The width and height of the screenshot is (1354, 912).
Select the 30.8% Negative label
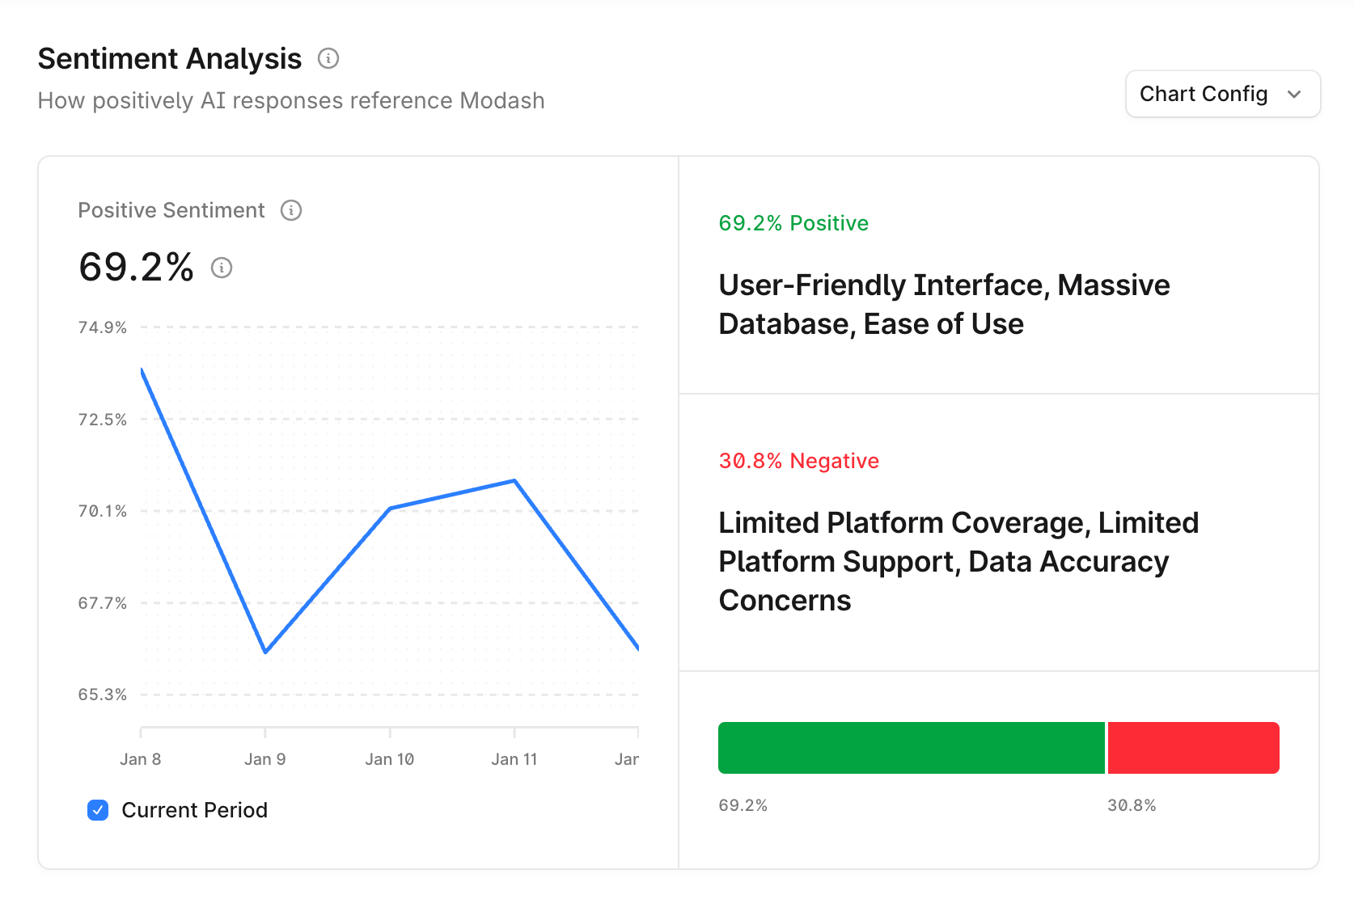coord(798,461)
